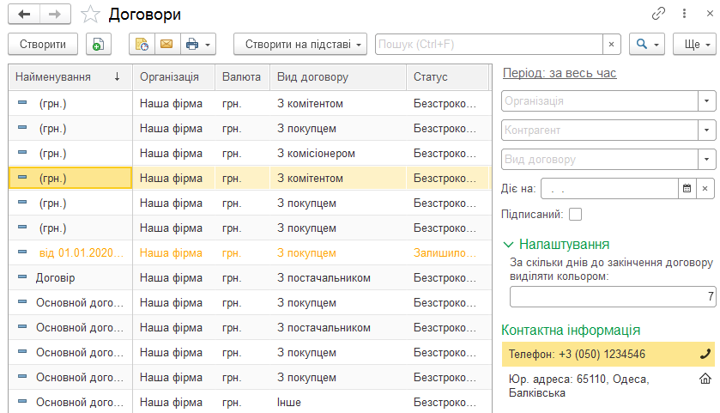Click the Інше contract type cell

point(338,402)
